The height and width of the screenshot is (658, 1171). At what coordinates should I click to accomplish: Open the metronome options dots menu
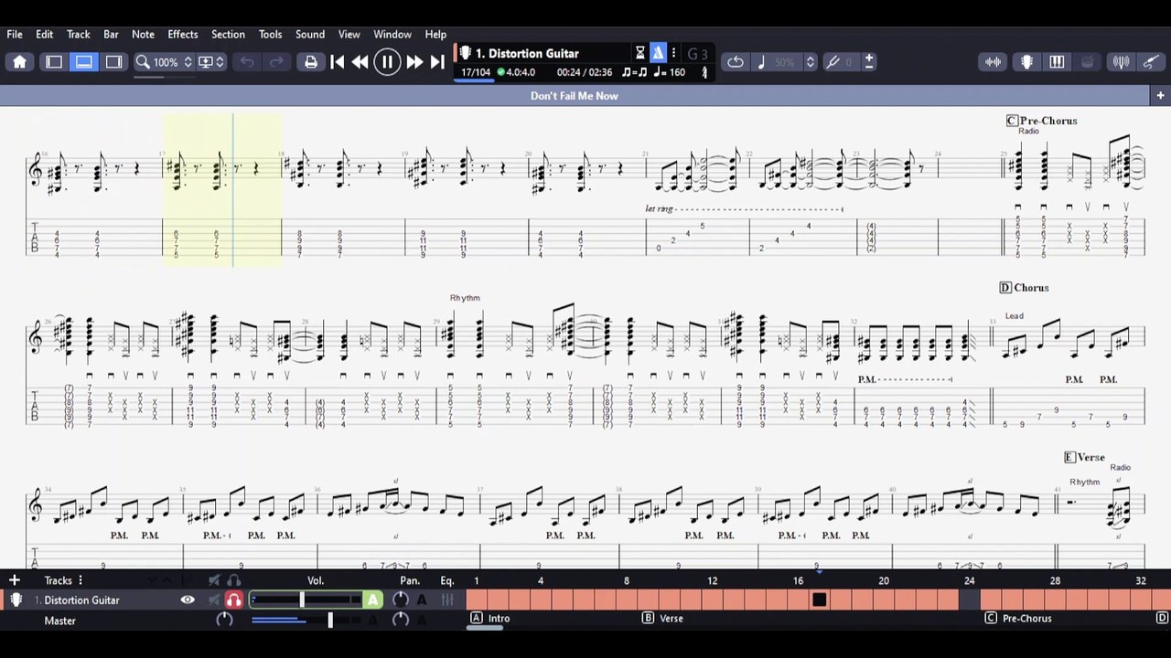click(x=673, y=53)
